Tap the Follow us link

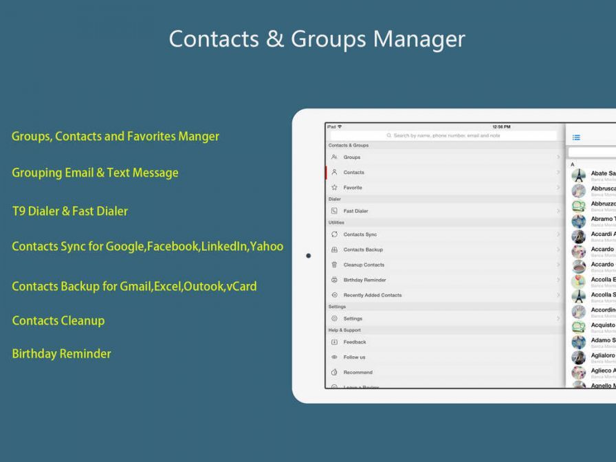(355, 357)
